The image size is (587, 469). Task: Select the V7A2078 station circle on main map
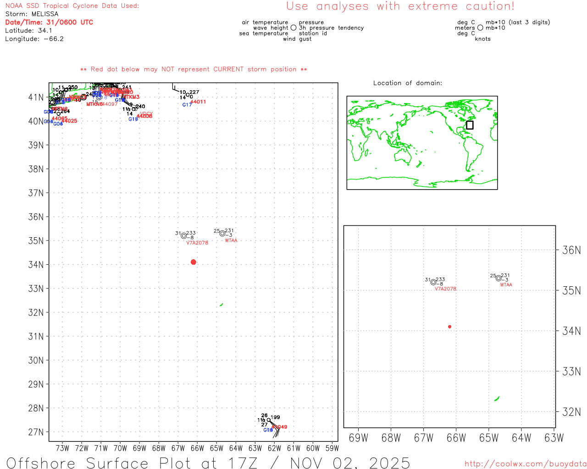(x=184, y=236)
